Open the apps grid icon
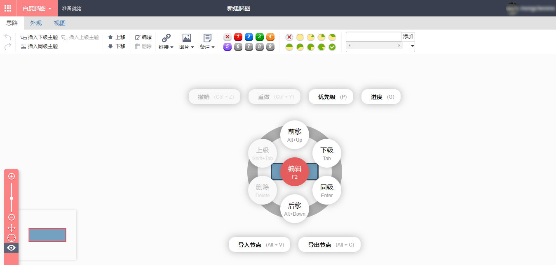This screenshot has height=265, width=556. point(8,8)
